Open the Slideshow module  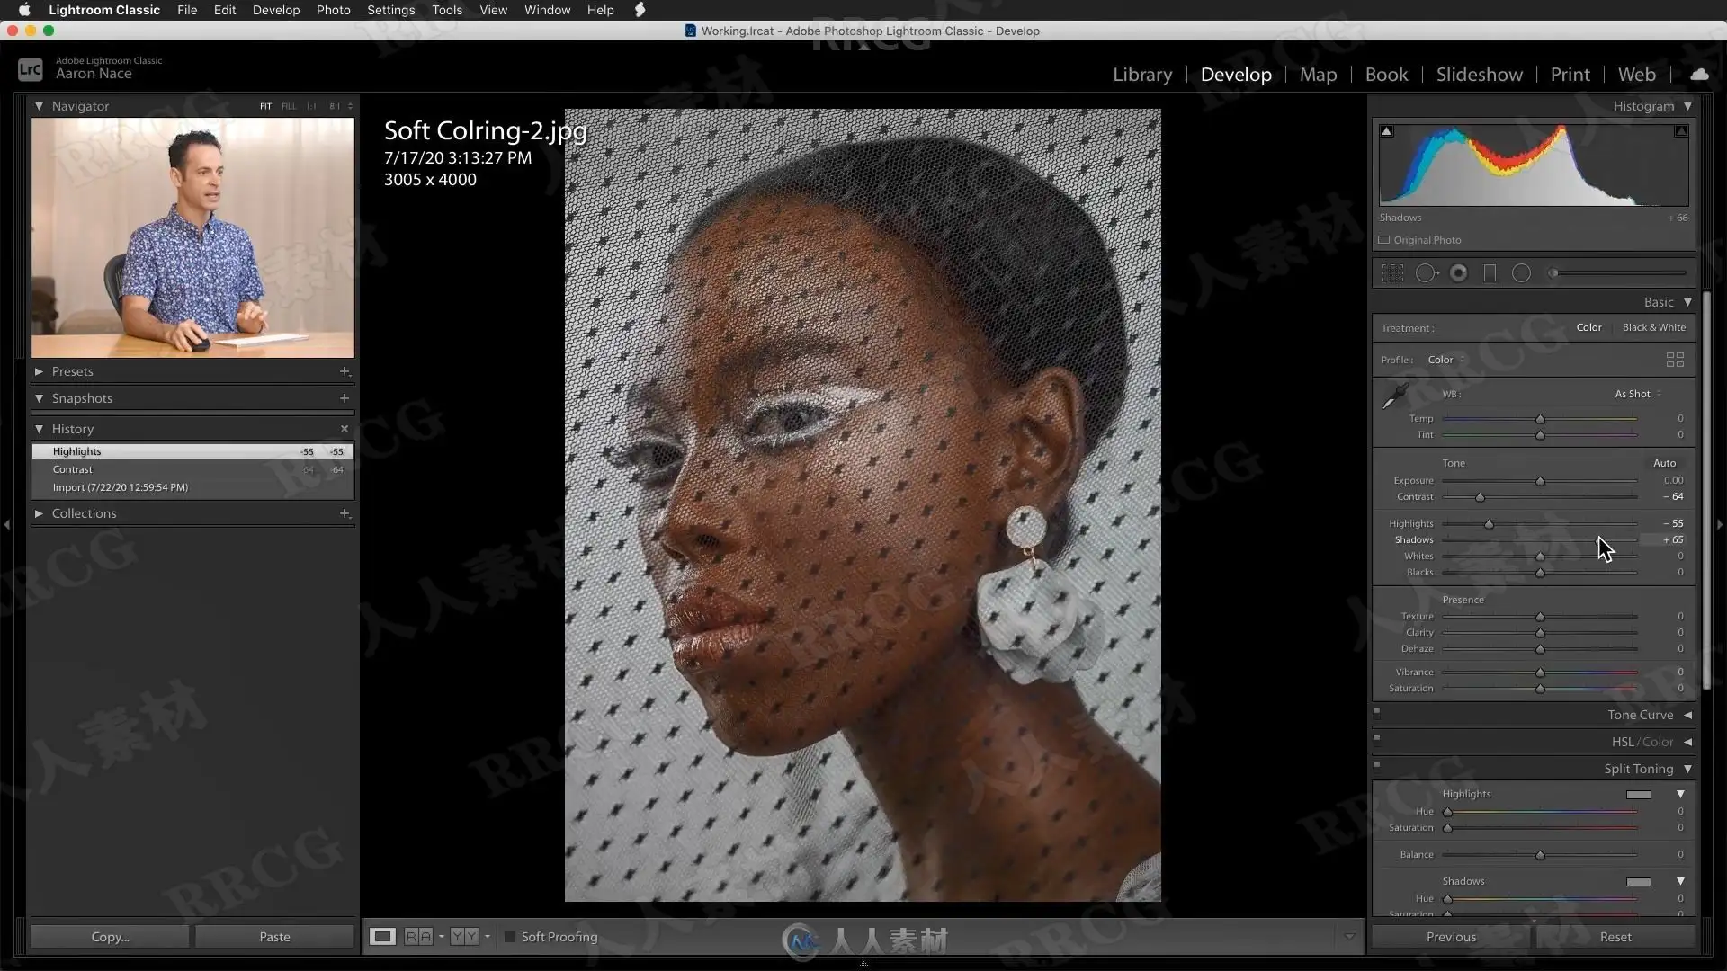point(1479,75)
